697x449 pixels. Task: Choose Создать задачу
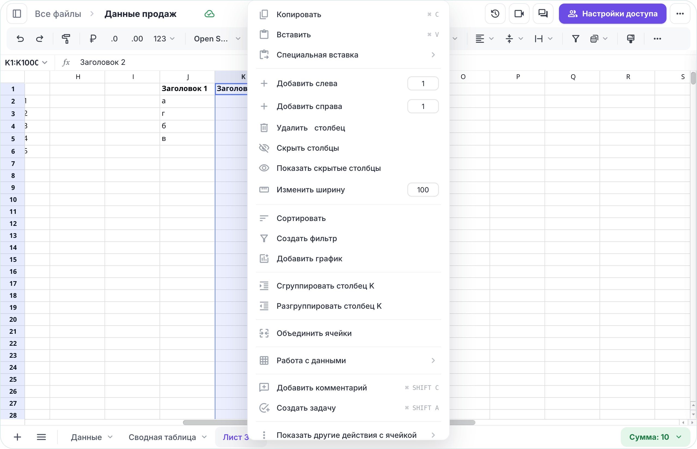coord(348,408)
